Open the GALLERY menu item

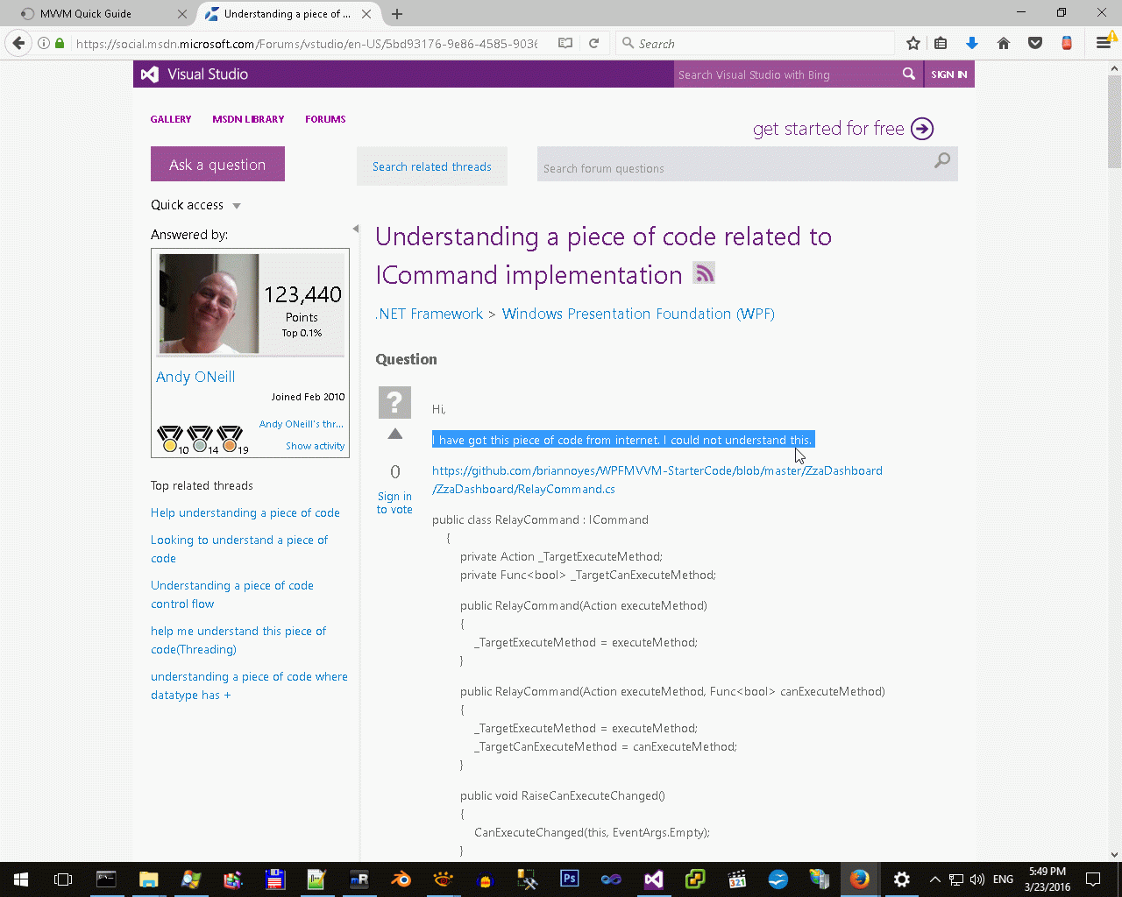(x=171, y=119)
